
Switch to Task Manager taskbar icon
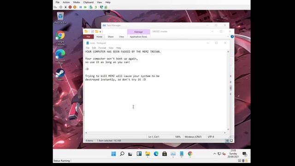point(173,154)
